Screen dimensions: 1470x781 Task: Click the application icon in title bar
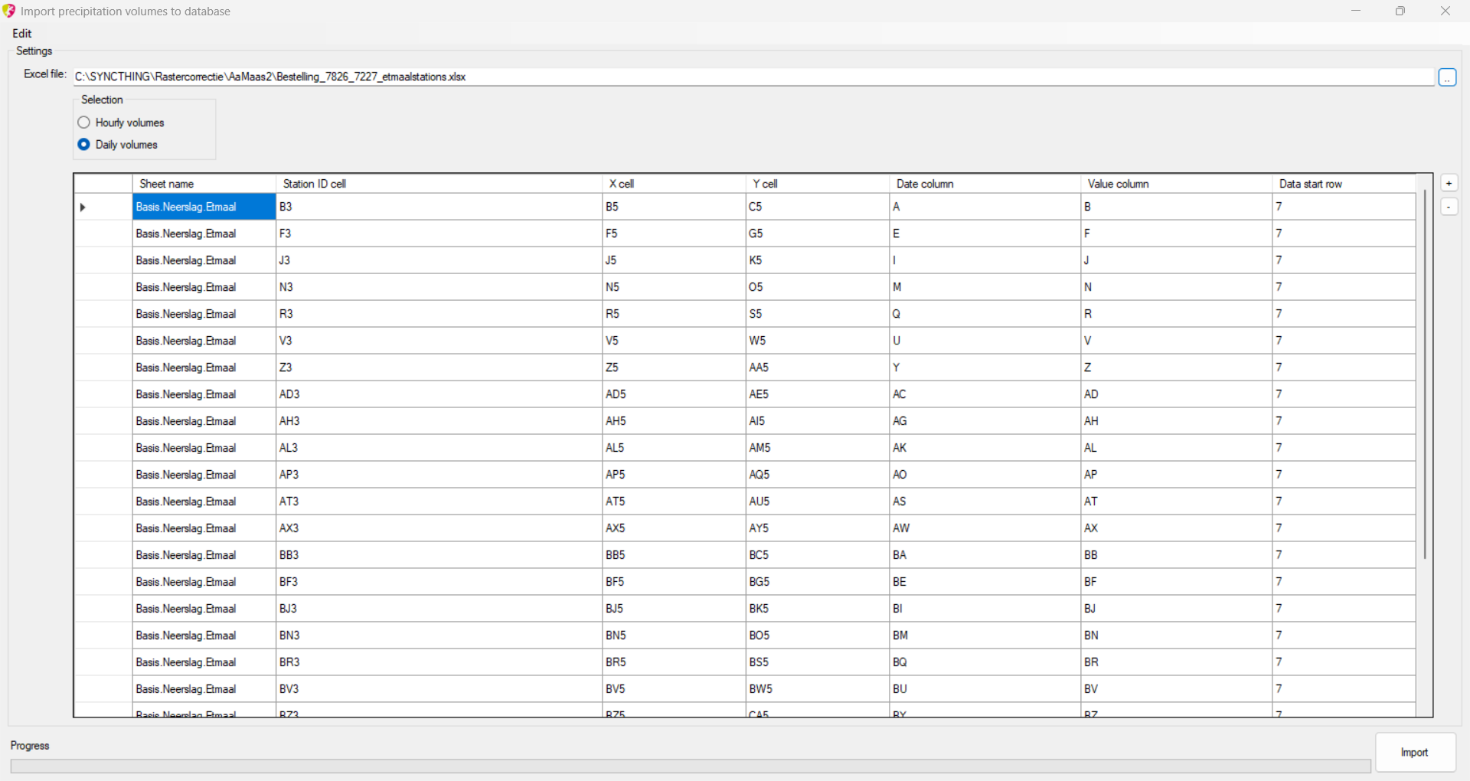pyautogui.click(x=9, y=11)
